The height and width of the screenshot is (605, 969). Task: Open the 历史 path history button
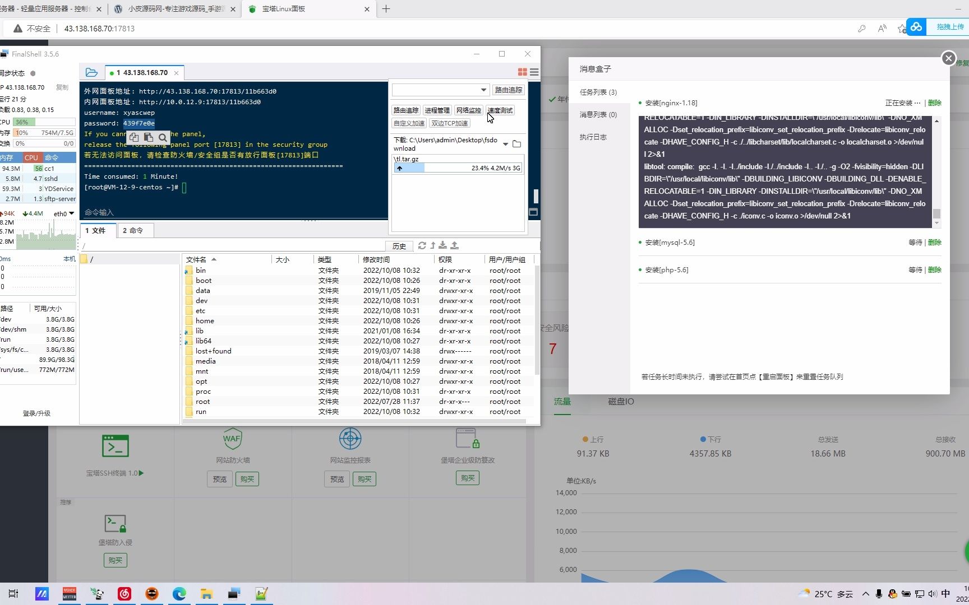(399, 246)
